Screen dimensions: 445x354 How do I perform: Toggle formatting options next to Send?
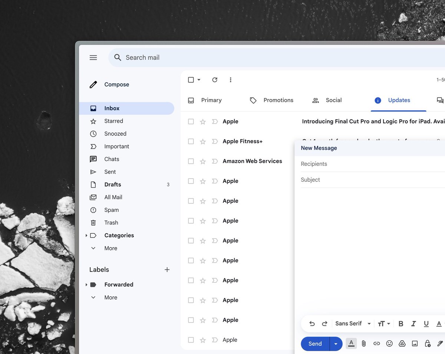[351, 344]
